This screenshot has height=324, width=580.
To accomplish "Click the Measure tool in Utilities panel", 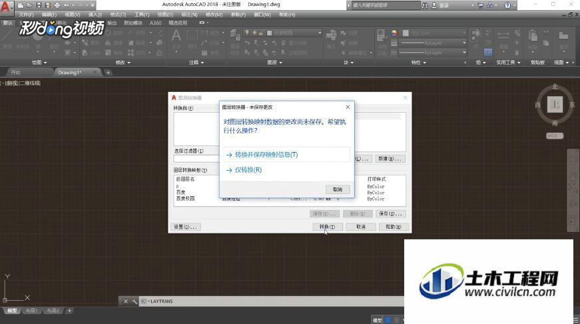I will point(503,35).
